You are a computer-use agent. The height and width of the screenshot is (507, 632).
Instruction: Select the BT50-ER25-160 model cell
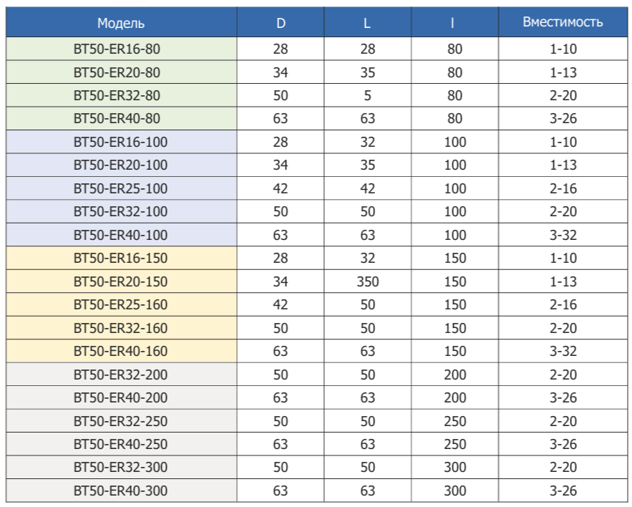tap(121, 304)
